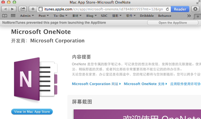Image resolution: width=201 pixels, height=119 pixels.
Task: Expand the To-Do bookmarks folder
Action: point(60,16)
